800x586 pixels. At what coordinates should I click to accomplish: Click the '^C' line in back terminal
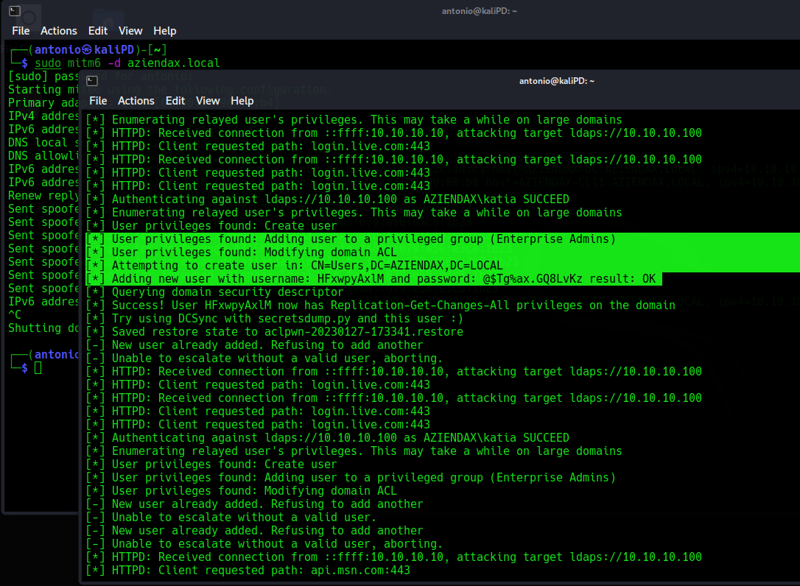(x=15, y=315)
